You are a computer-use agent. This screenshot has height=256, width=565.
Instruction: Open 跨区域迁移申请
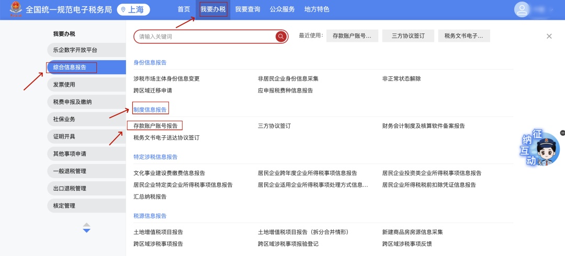[153, 90]
